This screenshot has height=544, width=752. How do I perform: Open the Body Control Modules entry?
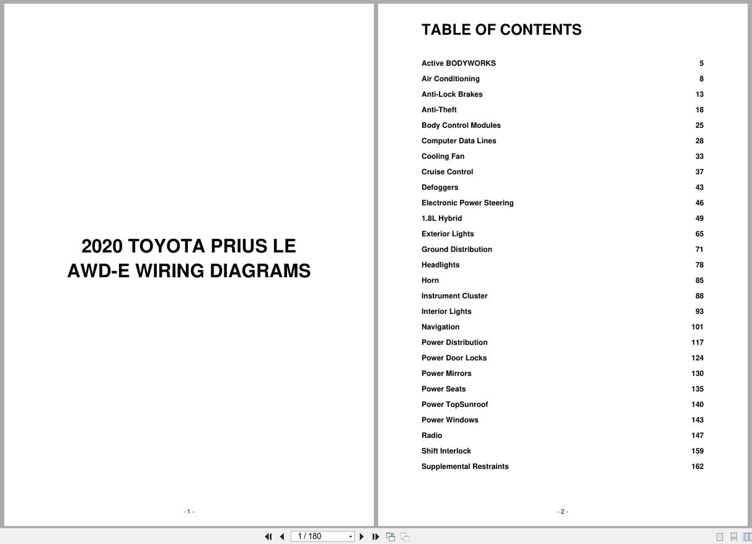point(461,125)
